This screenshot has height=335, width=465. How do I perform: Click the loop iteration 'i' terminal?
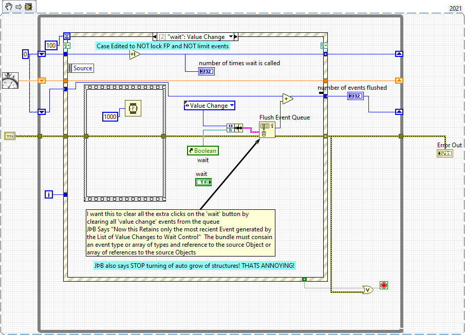49,194
